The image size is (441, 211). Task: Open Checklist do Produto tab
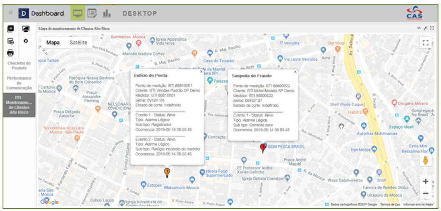[19, 66]
